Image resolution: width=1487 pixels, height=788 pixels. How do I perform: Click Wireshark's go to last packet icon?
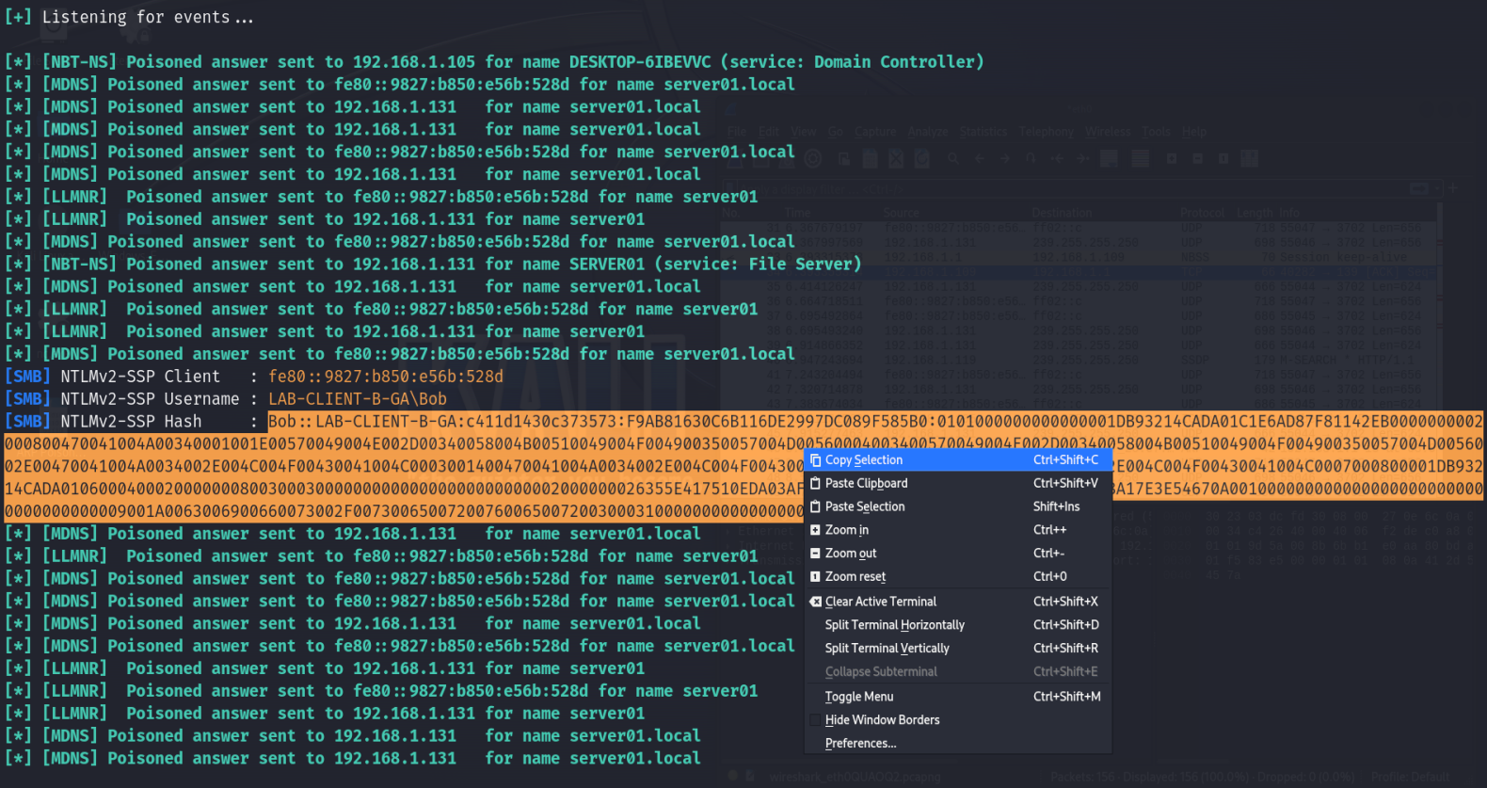click(1082, 158)
